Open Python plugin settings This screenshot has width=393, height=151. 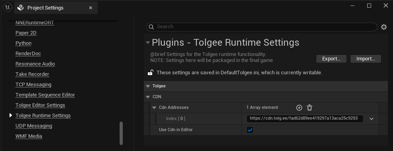(x=23, y=43)
